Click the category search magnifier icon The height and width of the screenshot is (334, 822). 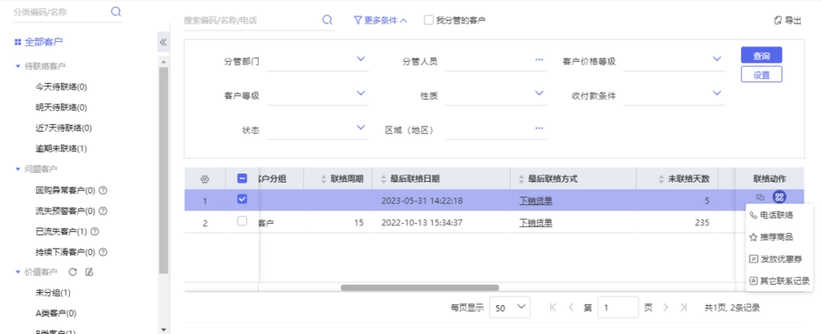click(x=116, y=11)
